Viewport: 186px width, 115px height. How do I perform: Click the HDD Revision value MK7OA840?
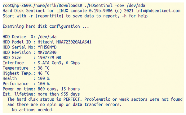[x=47, y=53]
